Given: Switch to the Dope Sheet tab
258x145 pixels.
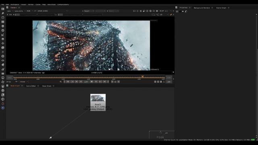Looking at the screenshot, I should [x=47, y=86].
